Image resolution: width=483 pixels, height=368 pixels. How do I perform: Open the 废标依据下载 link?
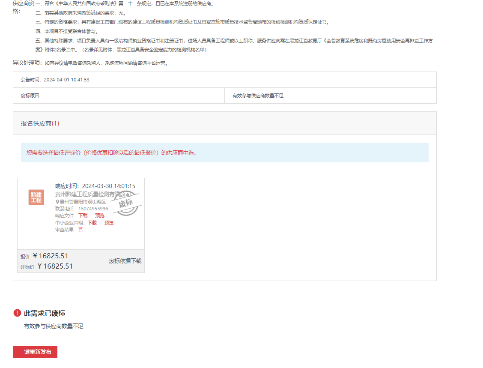coord(125,261)
